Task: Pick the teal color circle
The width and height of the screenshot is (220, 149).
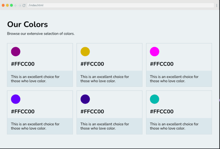Action: [154, 99]
